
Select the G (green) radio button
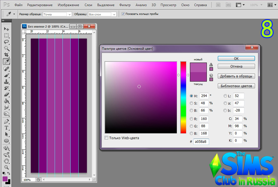pyautogui.click(x=191, y=126)
